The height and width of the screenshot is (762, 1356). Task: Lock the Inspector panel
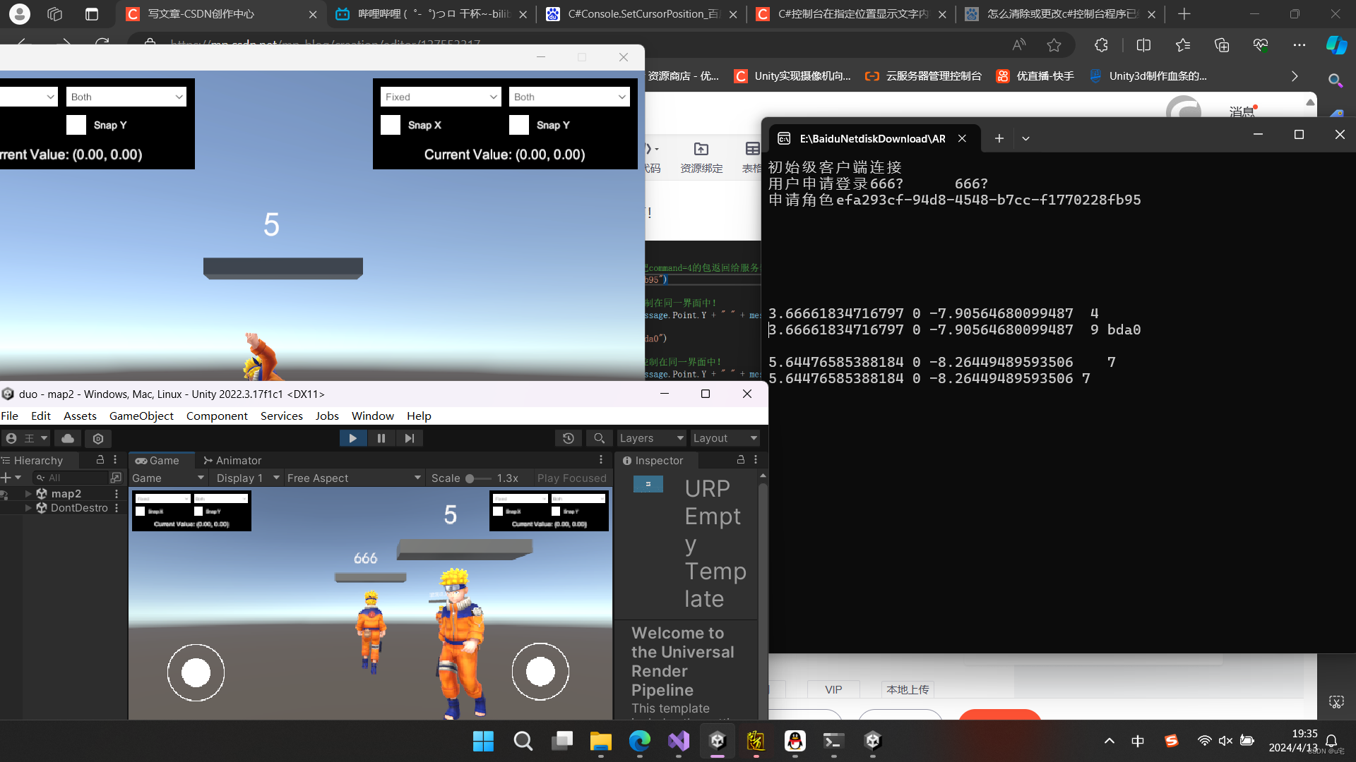[x=740, y=460]
